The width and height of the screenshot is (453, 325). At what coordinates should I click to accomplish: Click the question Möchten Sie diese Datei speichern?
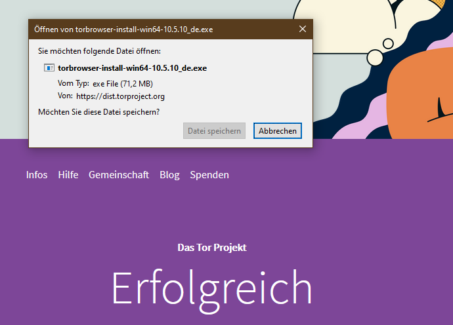98,112
